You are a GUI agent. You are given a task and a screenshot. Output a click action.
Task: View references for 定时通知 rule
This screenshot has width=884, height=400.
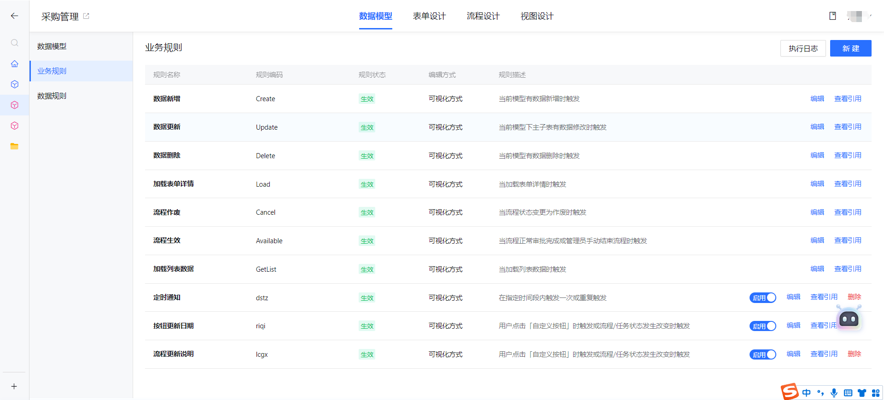coord(824,297)
